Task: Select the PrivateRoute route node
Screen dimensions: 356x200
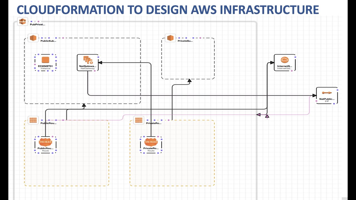Action: pyautogui.click(x=151, y=145)
